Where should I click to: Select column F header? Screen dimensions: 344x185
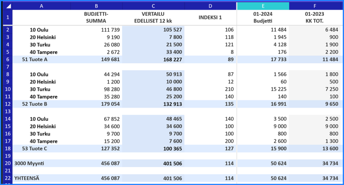pos(315,6)
